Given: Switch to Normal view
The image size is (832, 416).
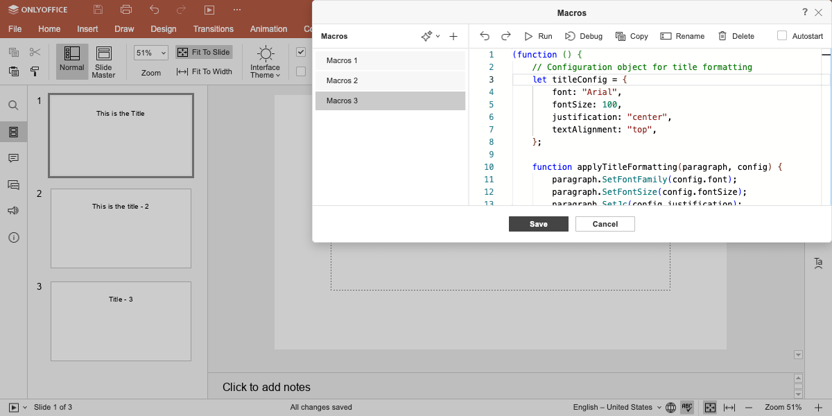Looking at the screenshot, I should [x=72, y=62].
